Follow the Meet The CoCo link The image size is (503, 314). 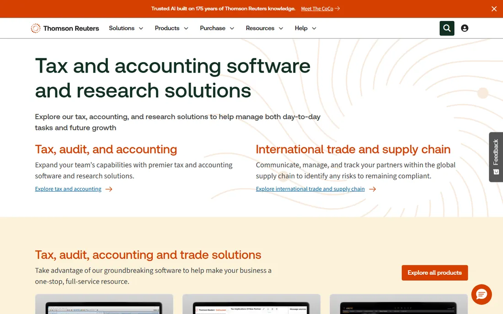317,9
